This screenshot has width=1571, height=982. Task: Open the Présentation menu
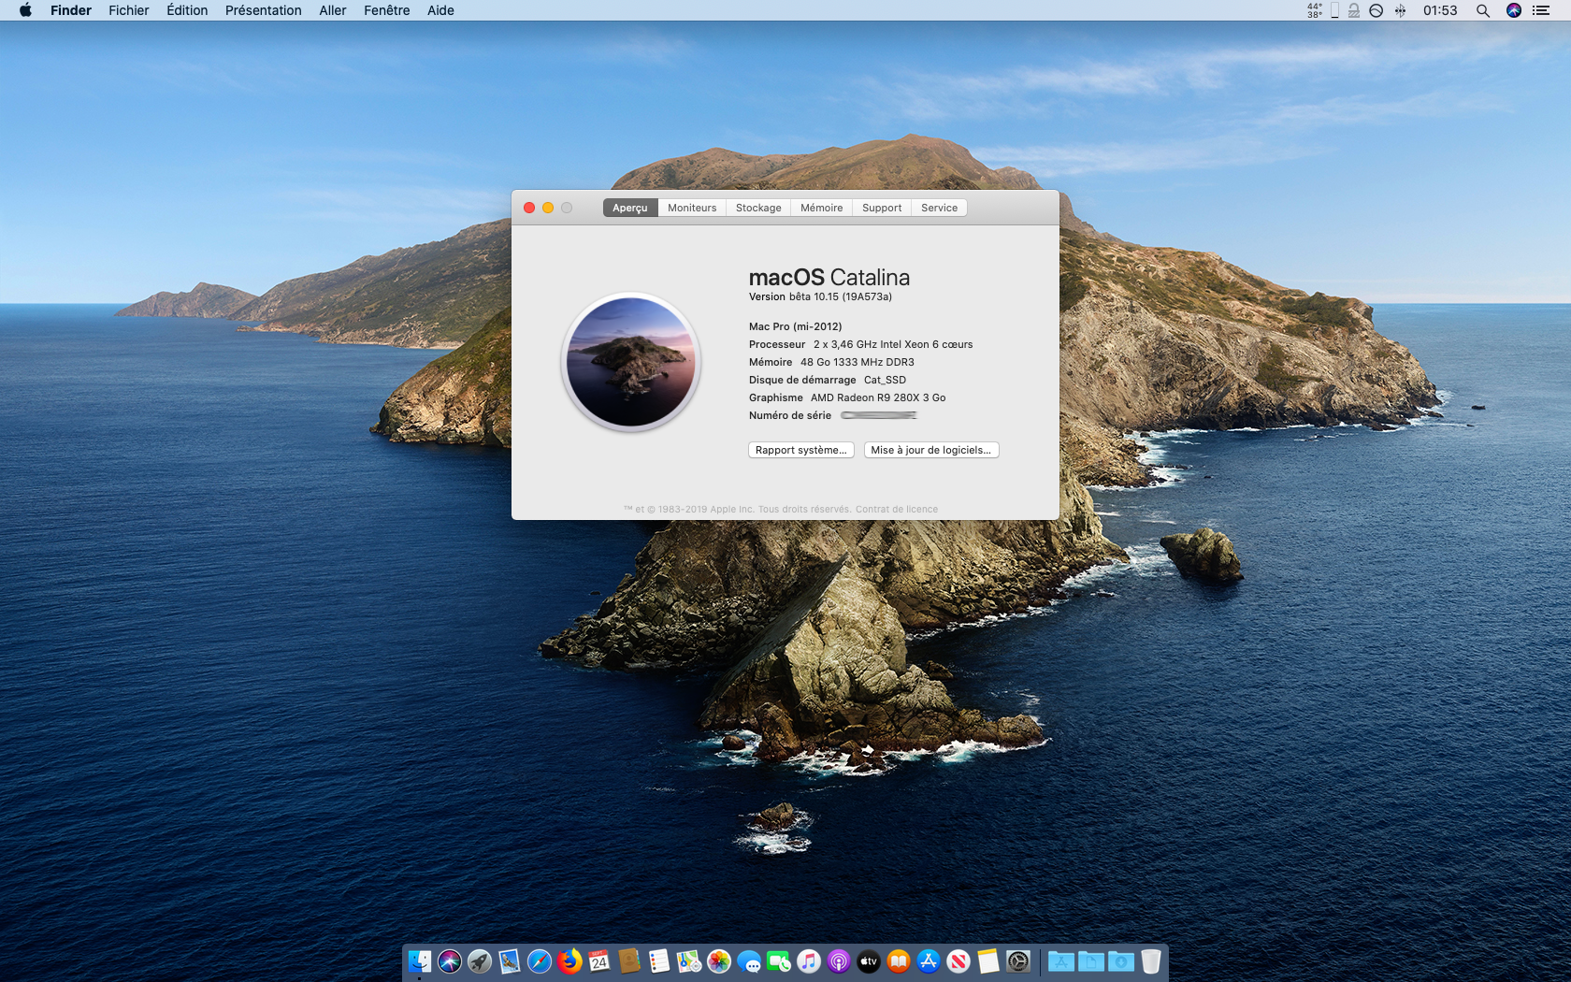pos(264,10)
